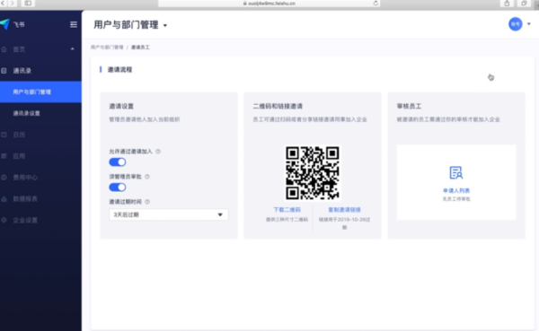
Task: Click the browser reload icon
Action: 376,3
